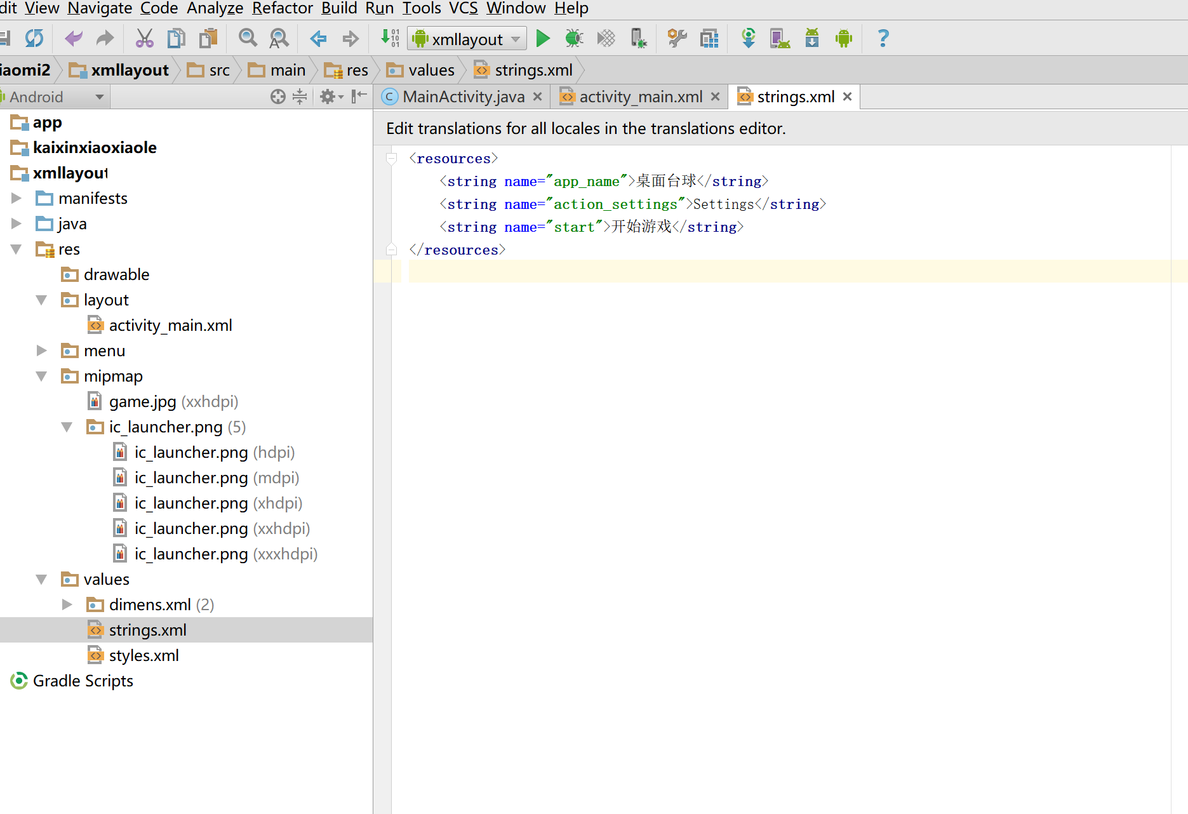Select ic_launcher.png (mdpi) file
This screenshot has height=814, width=1188.
pyautogui.click(x=206, y=477)
